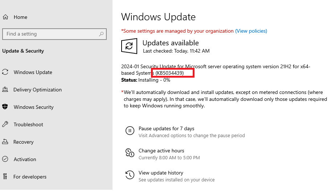Open the Recovery options page

24,142
